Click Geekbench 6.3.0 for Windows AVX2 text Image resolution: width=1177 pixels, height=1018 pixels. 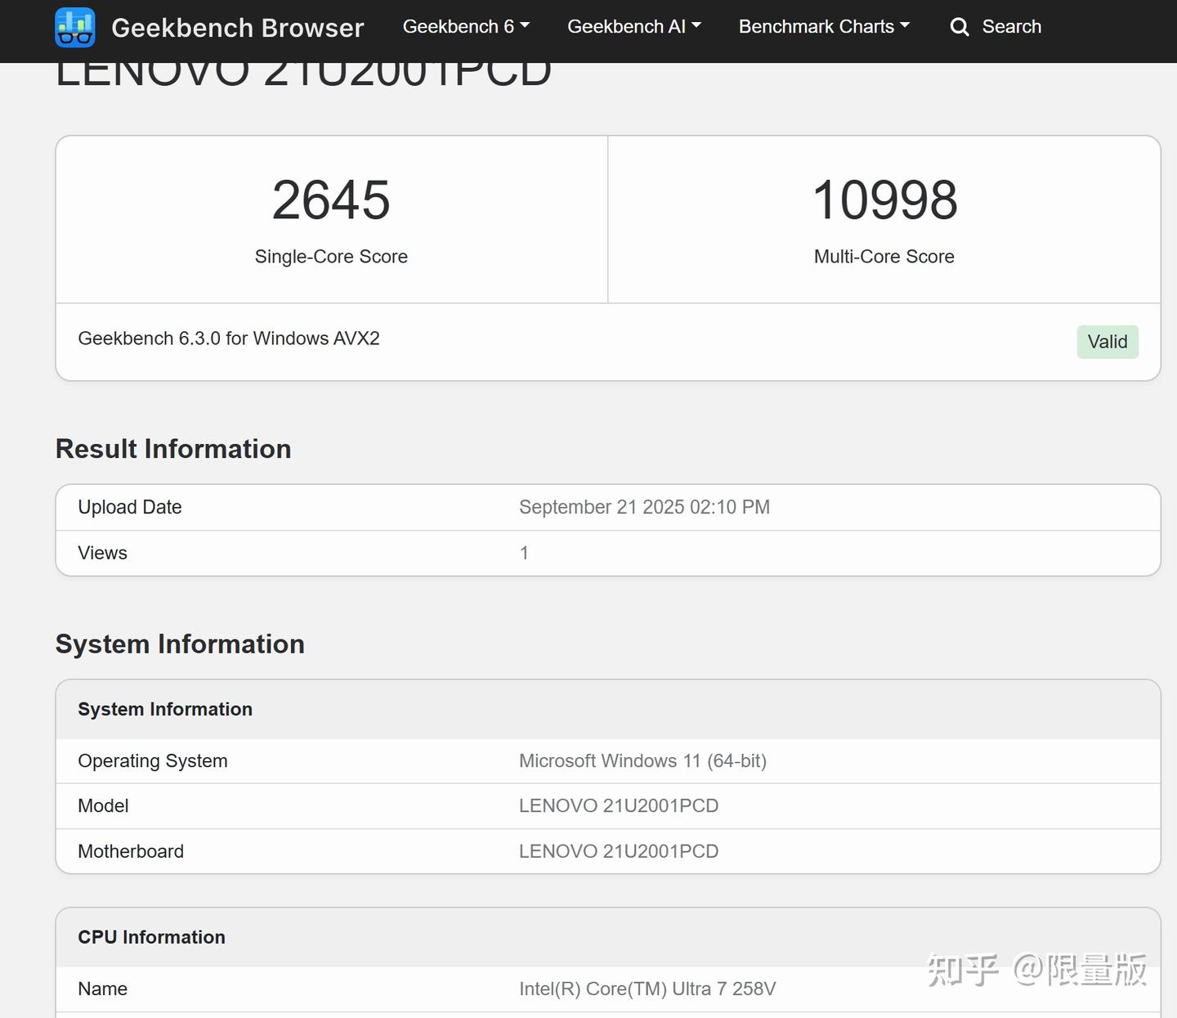point(229,339)
